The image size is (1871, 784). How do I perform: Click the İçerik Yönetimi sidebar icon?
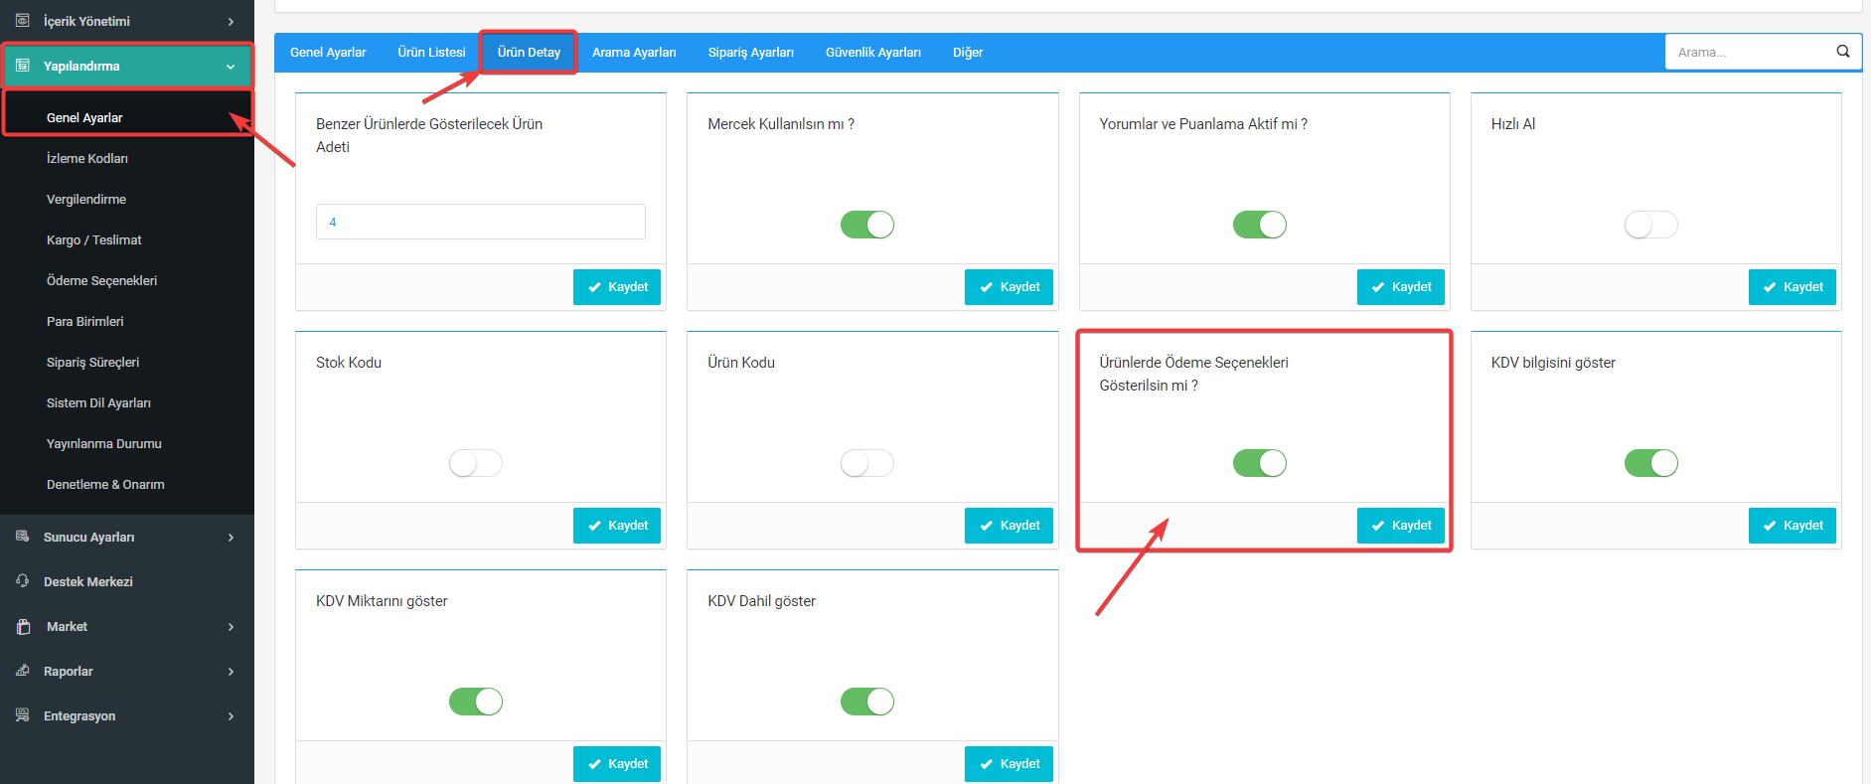(x=22, y=21)
